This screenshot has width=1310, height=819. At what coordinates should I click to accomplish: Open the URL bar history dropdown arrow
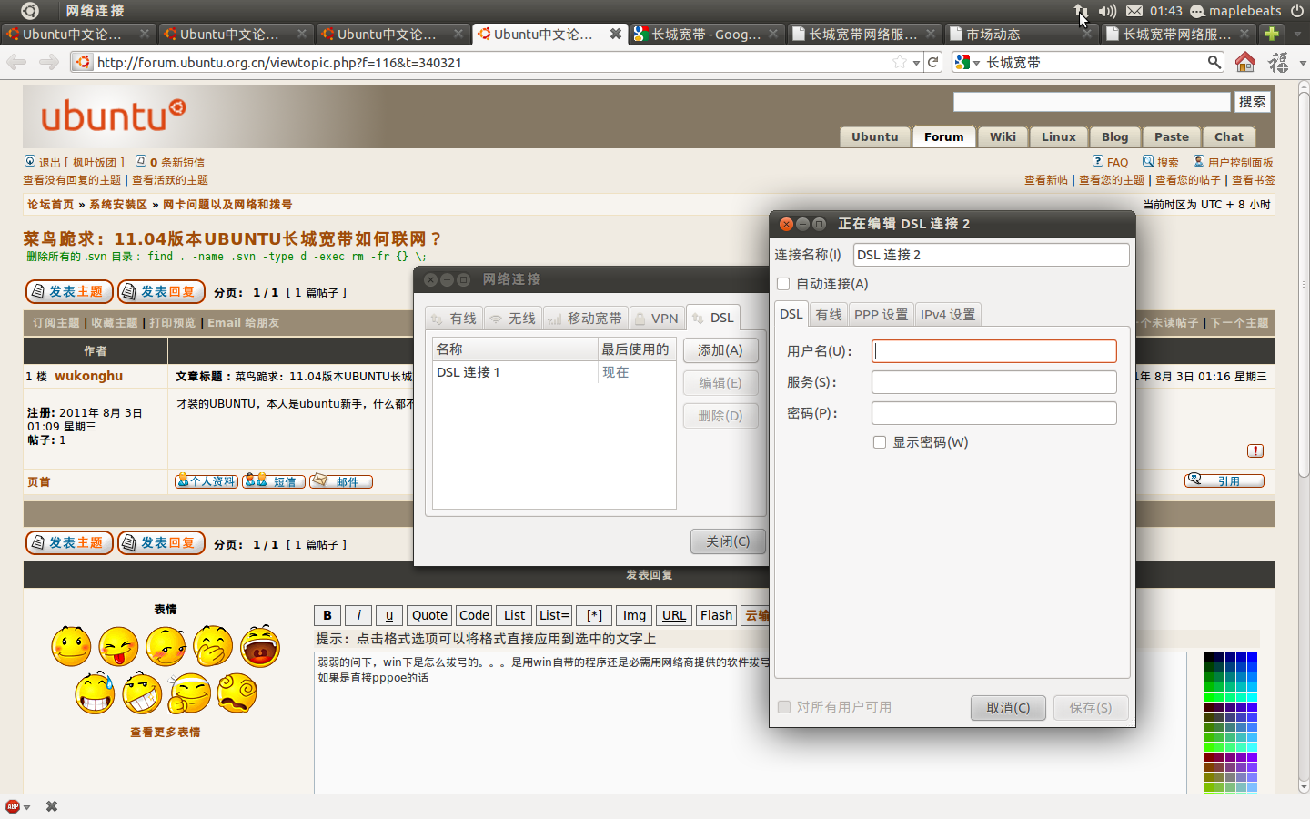click(917, 63)
